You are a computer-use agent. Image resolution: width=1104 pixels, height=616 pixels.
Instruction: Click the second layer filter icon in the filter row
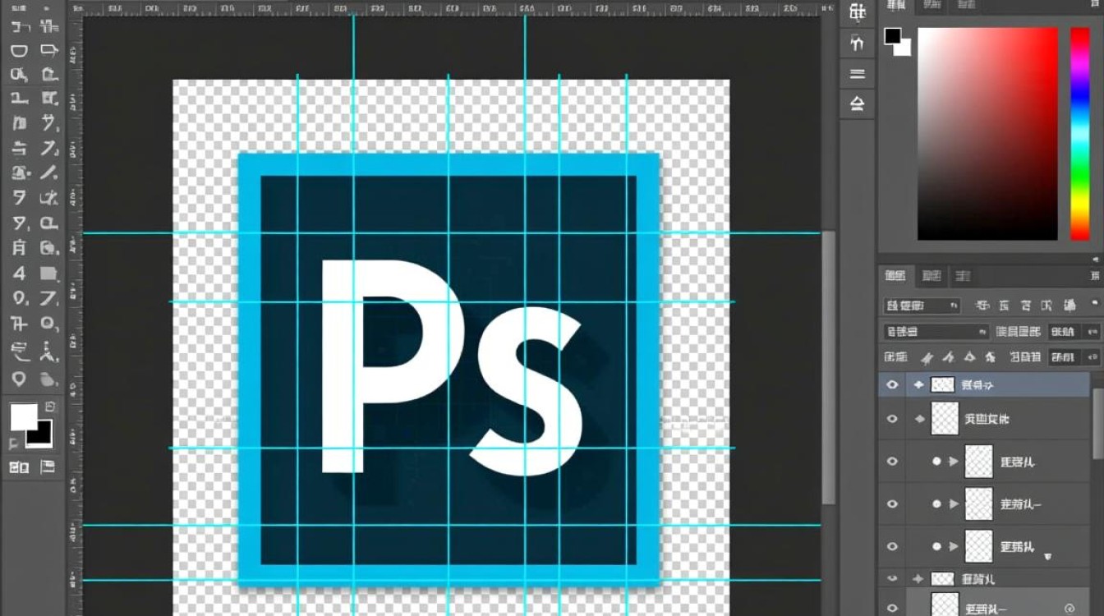pyautogui.click(x=1003, y=306)
